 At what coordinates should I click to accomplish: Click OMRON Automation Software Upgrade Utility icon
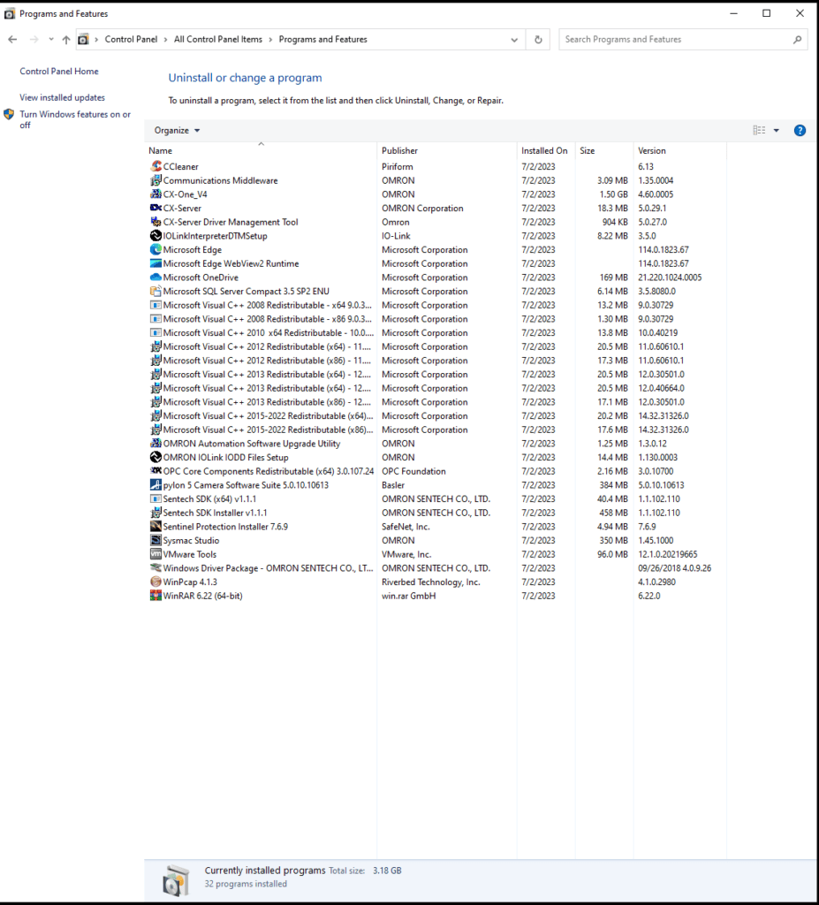point(155,444)
